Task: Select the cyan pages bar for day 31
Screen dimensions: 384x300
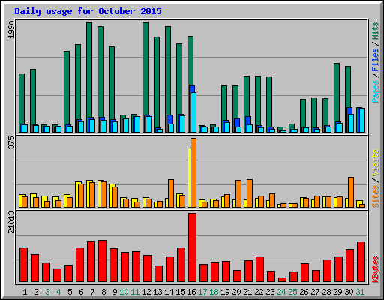Action: click(362, 121)
